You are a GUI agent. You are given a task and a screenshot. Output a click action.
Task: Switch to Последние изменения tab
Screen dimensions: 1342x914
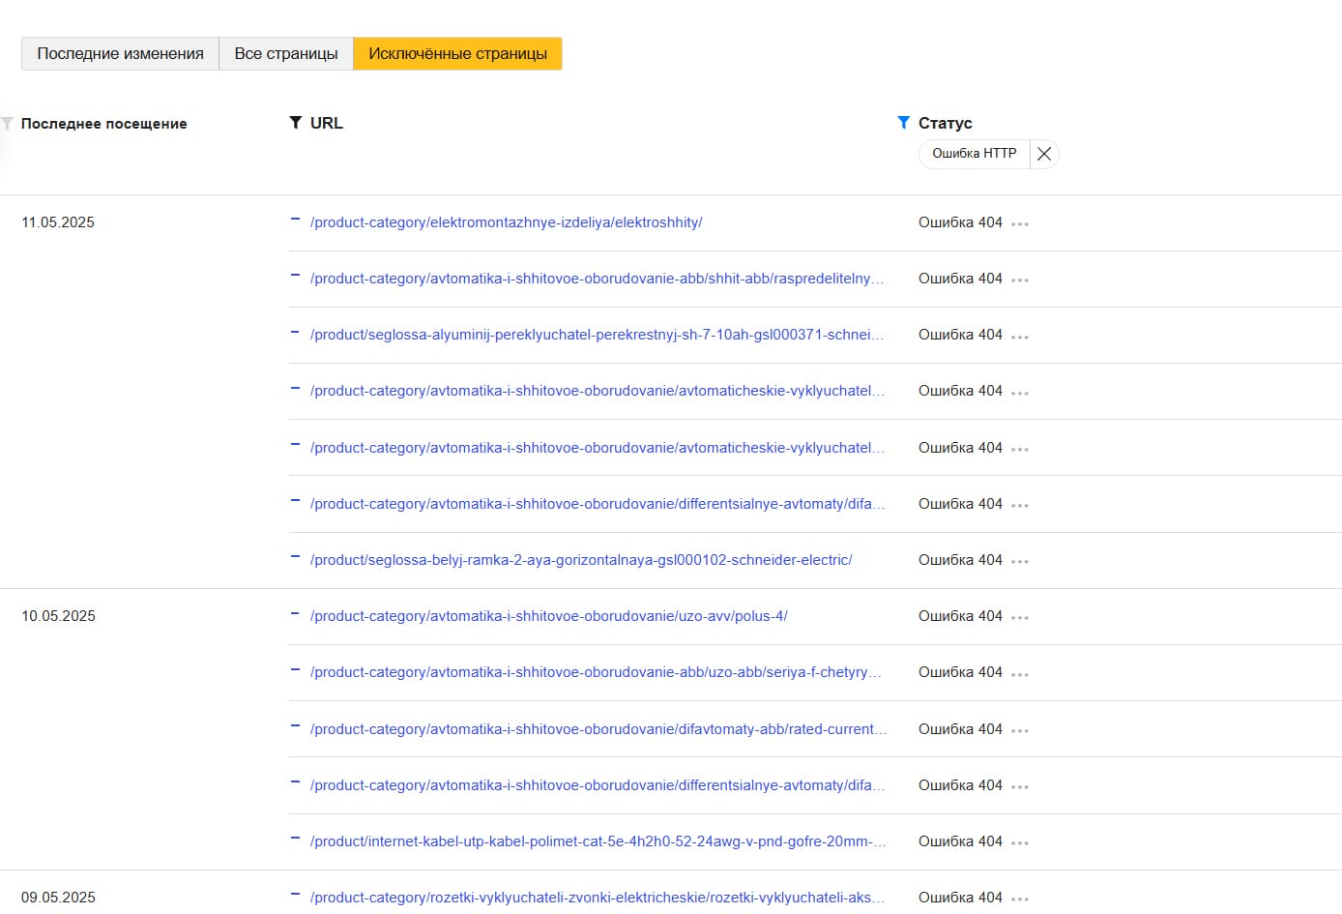(120, 54)
